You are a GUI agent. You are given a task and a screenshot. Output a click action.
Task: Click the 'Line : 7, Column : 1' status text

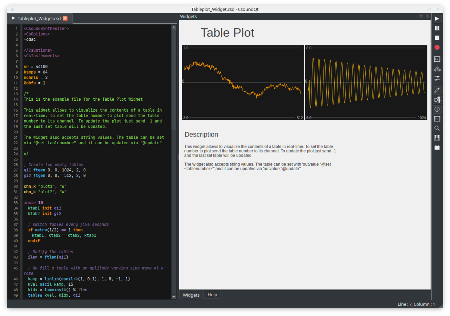coord(416,304)
